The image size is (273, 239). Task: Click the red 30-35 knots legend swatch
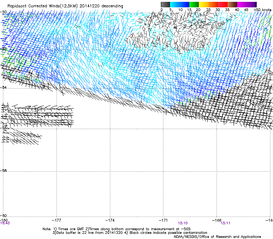coord(223,4)
